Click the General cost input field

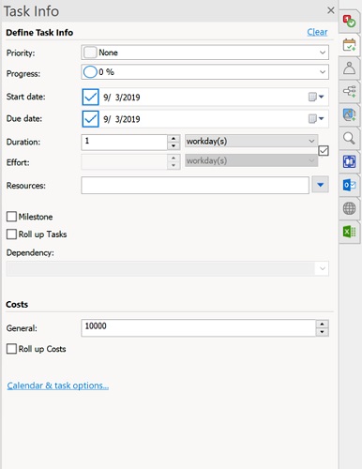pos(198,327)
